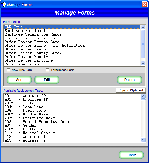The height and width of the screenshot is (163, 149).
Task: Select 'Offer Letter Hourly Stock' form
Action: click(72, 53)
